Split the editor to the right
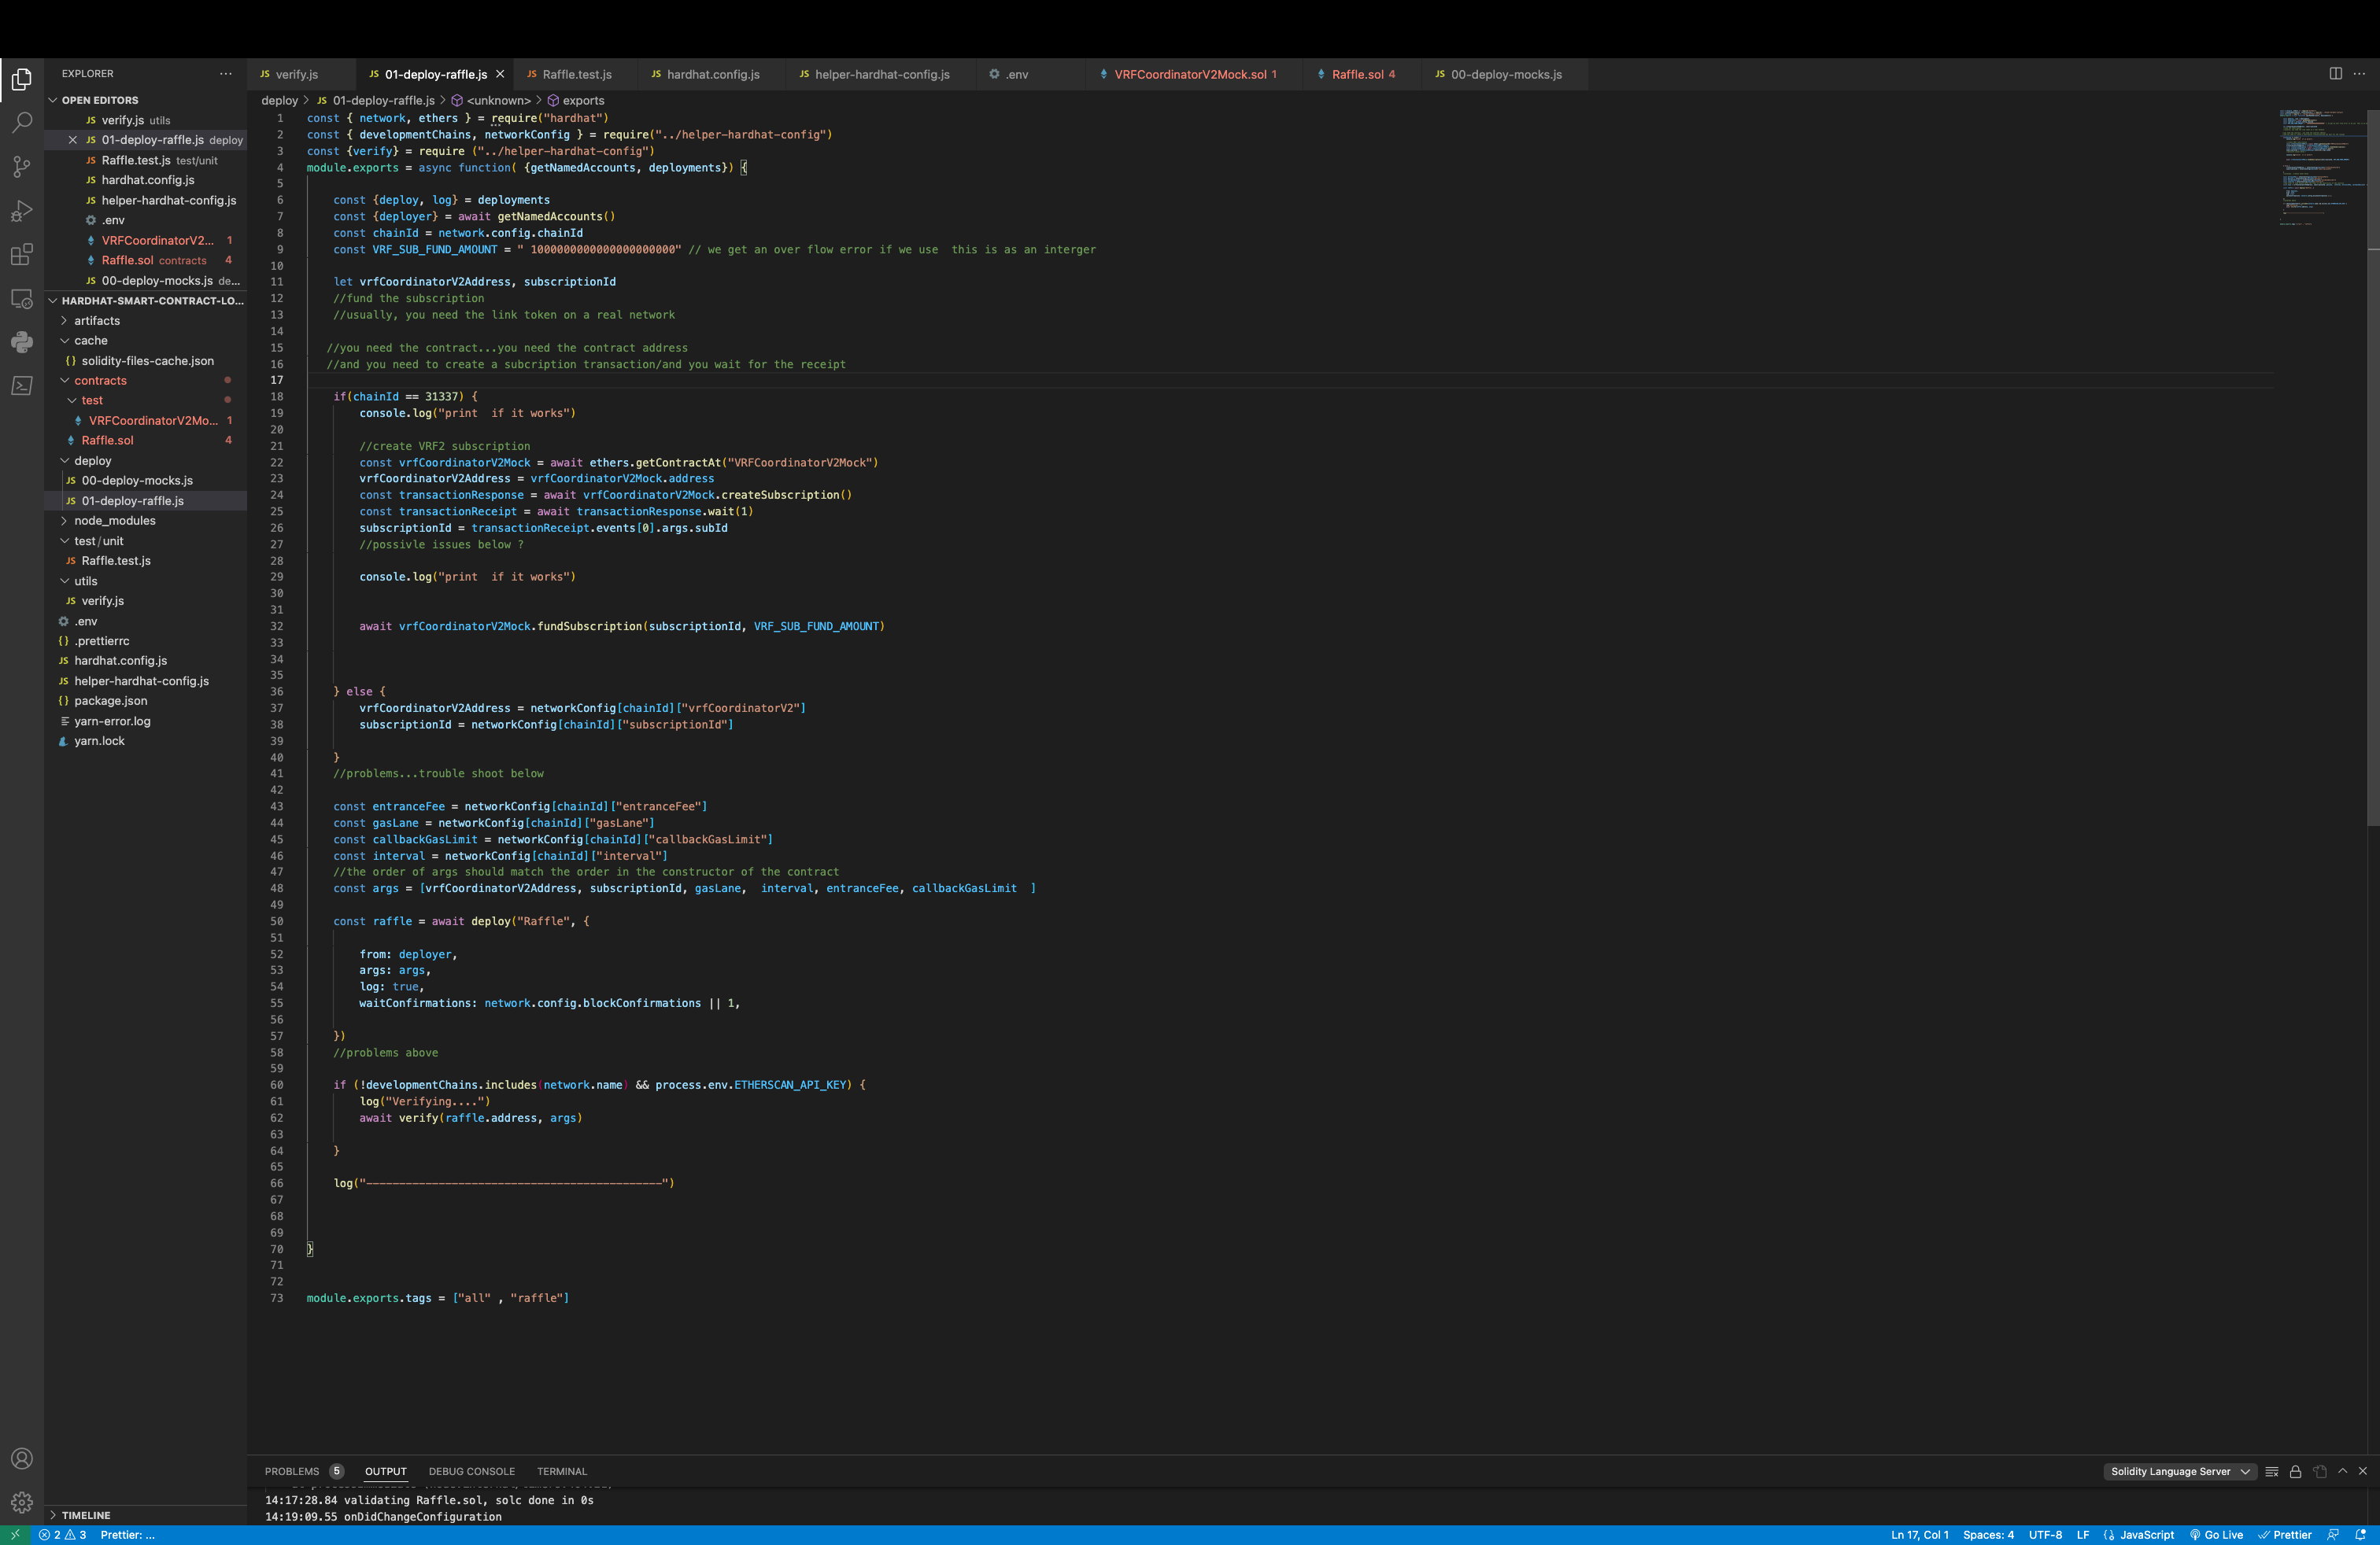2380x1545 pixels. [x=2335, y=73]
